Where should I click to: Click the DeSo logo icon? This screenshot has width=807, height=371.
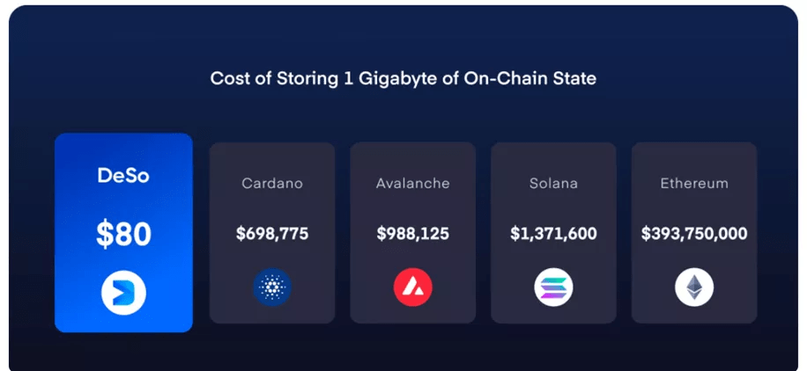[123, 294]
